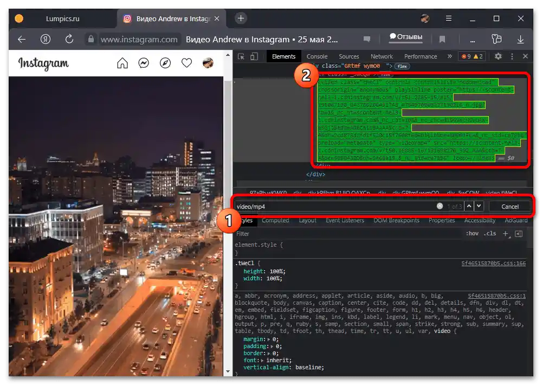
Task: Close the Instagram video browser tab
Action: point(217,18)
